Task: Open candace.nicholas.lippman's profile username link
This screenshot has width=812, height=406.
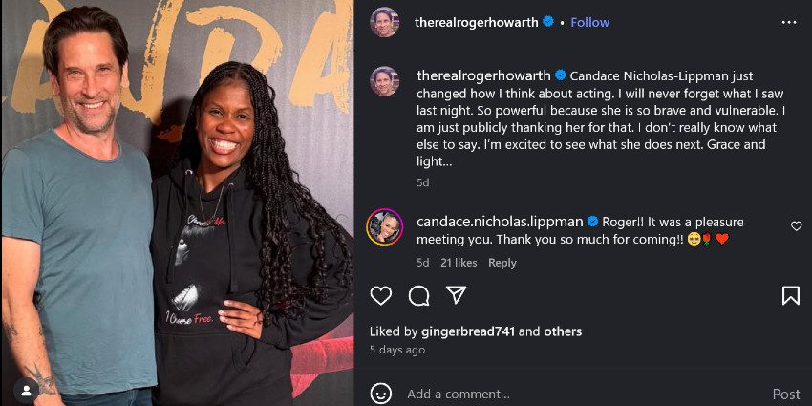Action: click(x=500, y=222)
